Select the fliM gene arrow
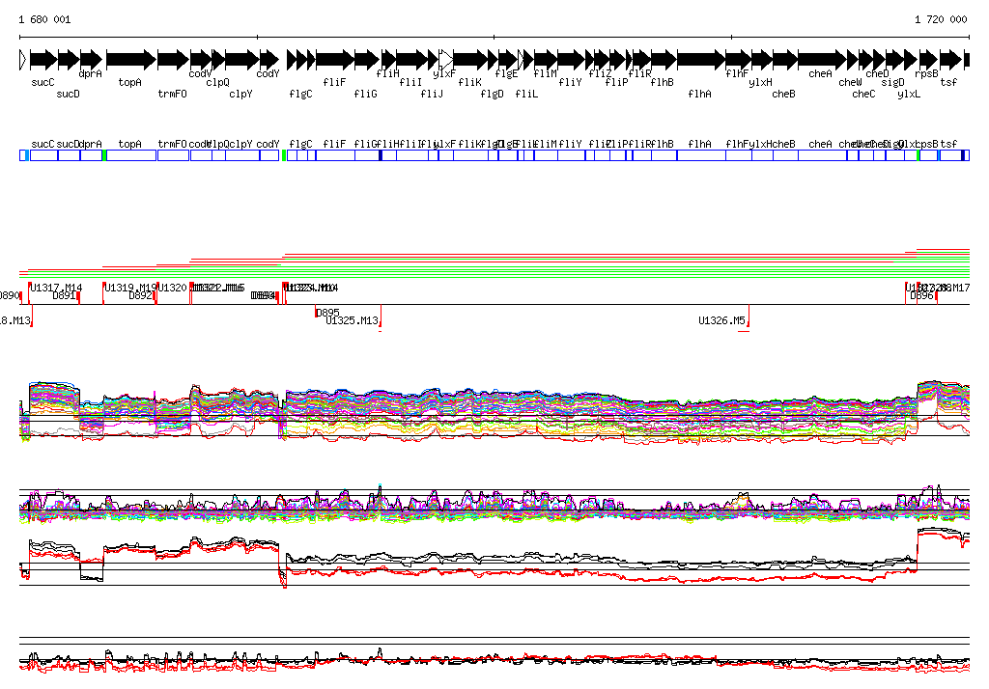The width and height of the screenshot is (989, 689). click(546, 60)
